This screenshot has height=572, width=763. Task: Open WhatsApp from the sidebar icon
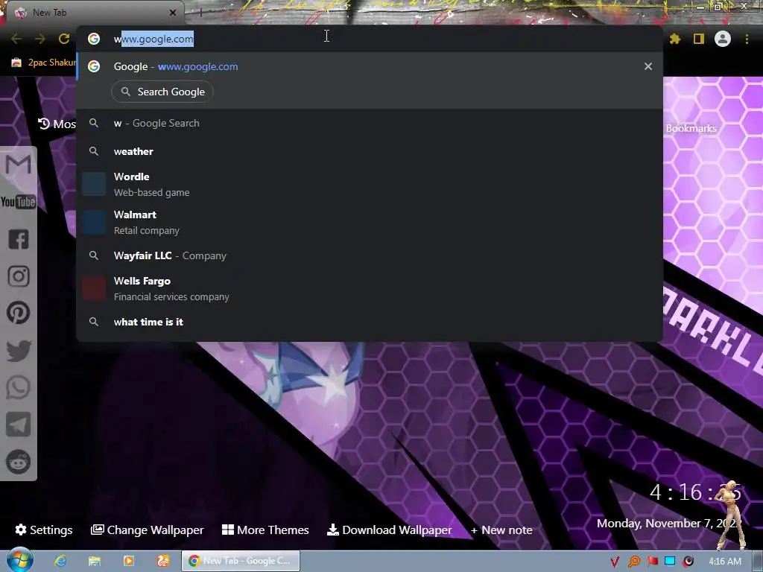tap(18, 387)
